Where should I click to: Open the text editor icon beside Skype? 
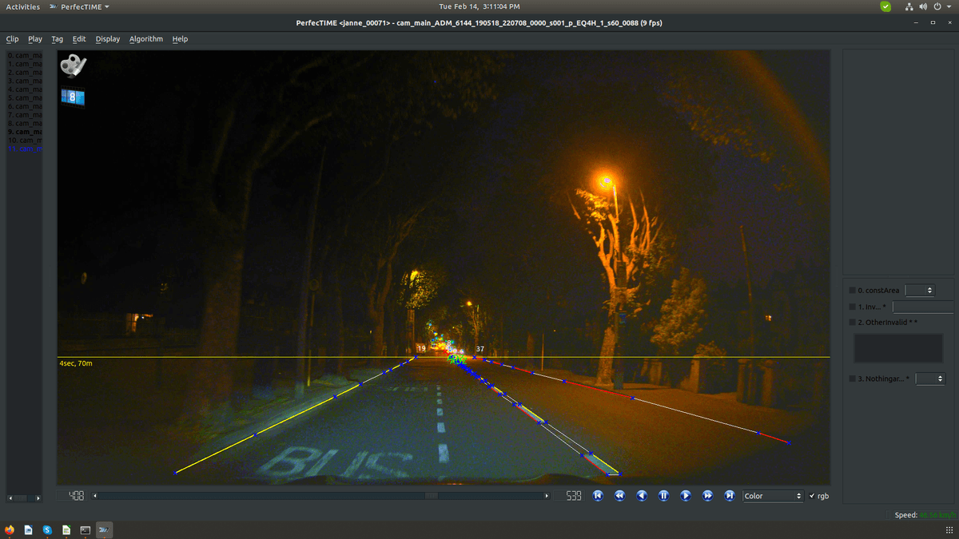tap(66, 529)
